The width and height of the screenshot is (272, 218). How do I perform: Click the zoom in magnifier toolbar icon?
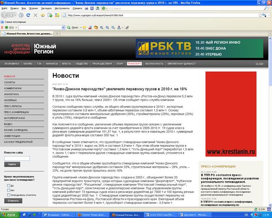(x=101, y=27)
